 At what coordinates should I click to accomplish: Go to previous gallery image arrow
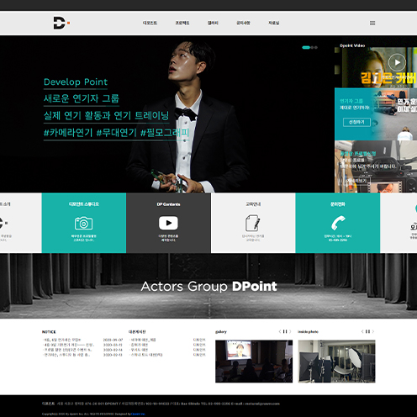(x=280, y=331)
